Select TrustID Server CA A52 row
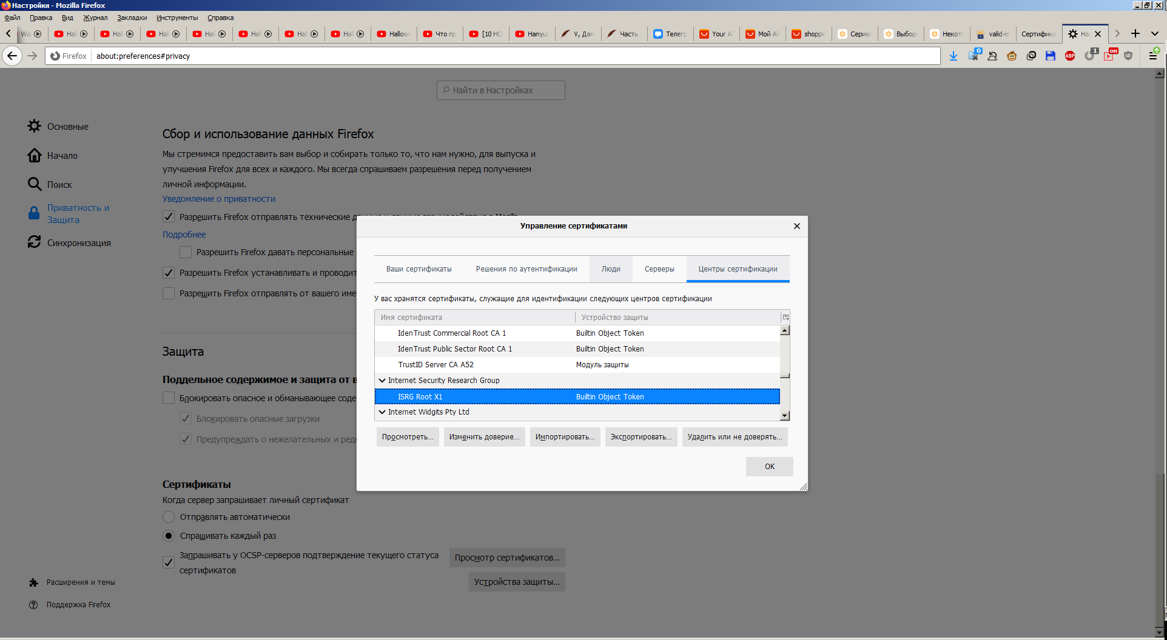Image resolution: width=1167 pixels, height=640 pixels. click(577, 365)
